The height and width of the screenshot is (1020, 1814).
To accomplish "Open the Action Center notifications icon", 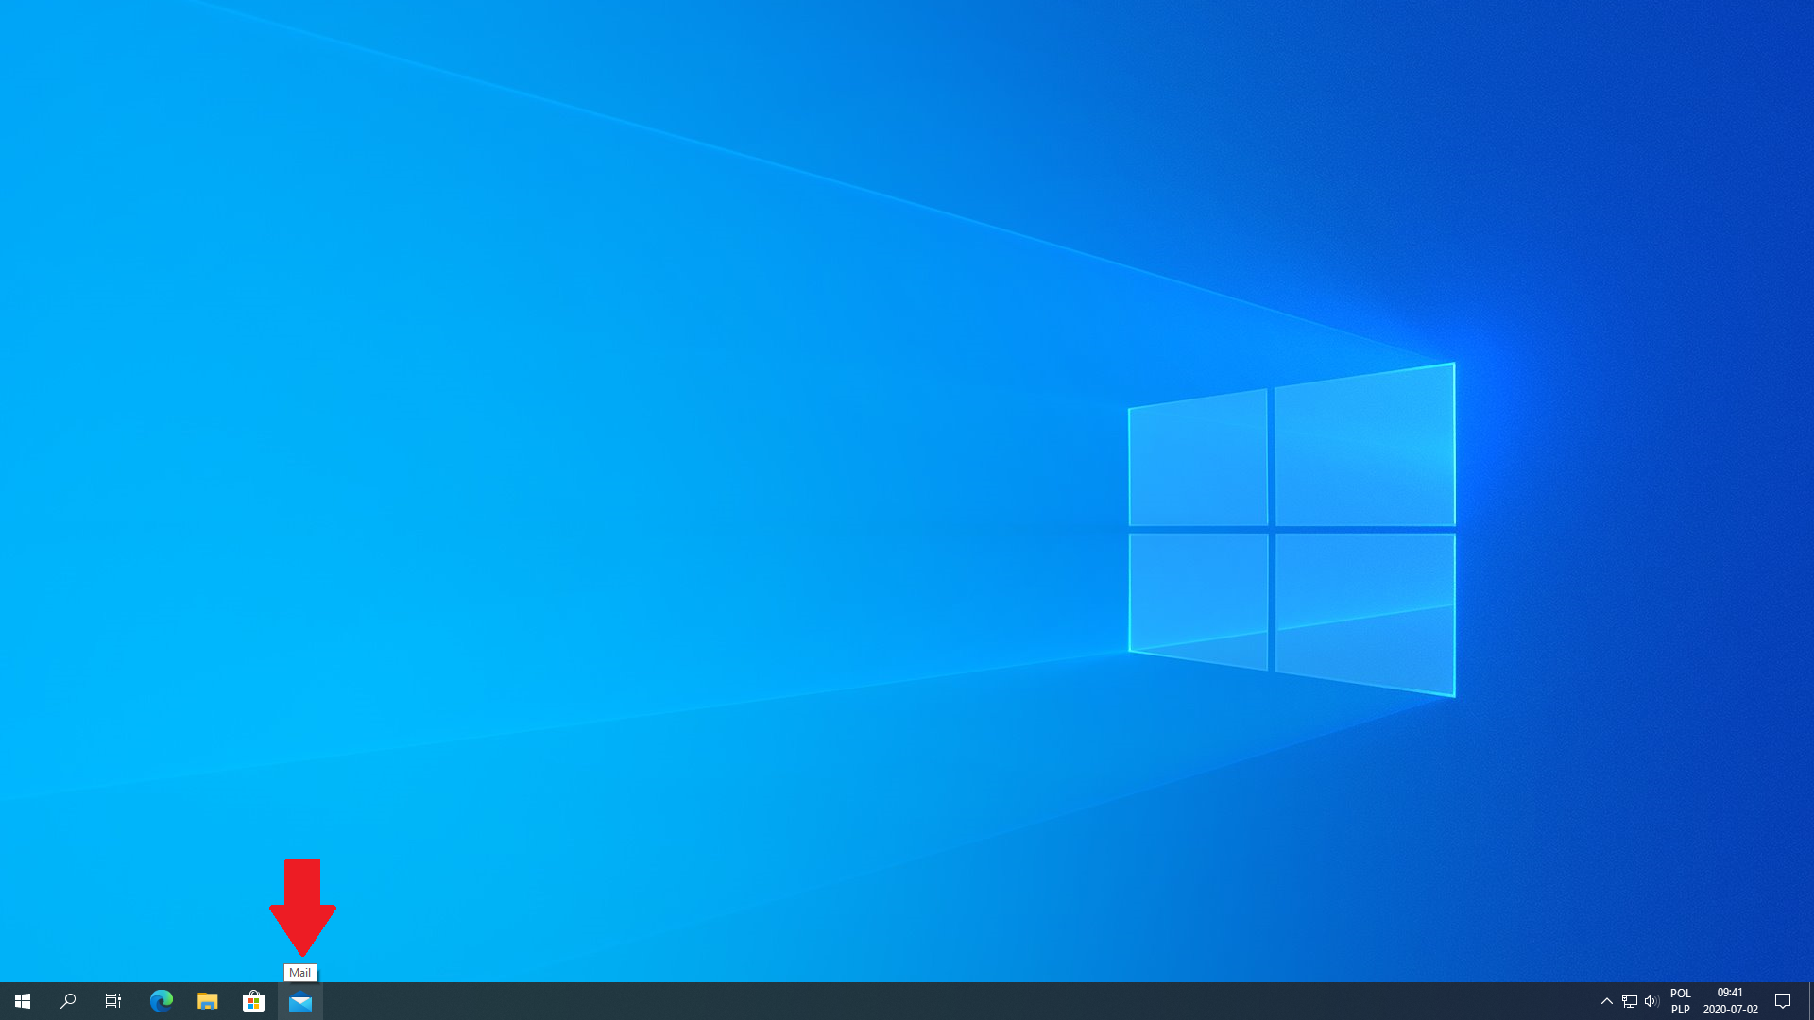I will (1783, 1001).
